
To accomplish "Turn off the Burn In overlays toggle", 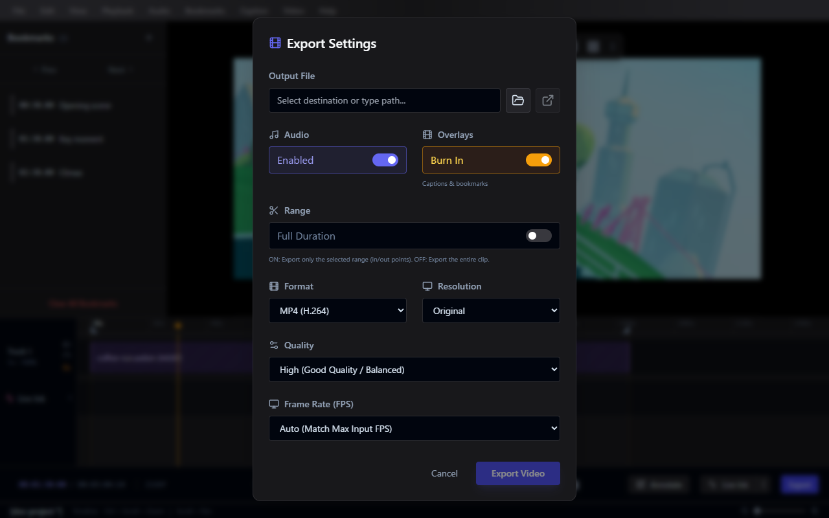I will point(539,160).
